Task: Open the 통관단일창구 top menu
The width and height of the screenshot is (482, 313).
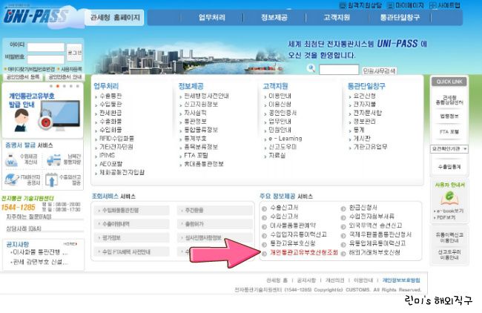Action: pyautogui.click(x=400, y=18)
